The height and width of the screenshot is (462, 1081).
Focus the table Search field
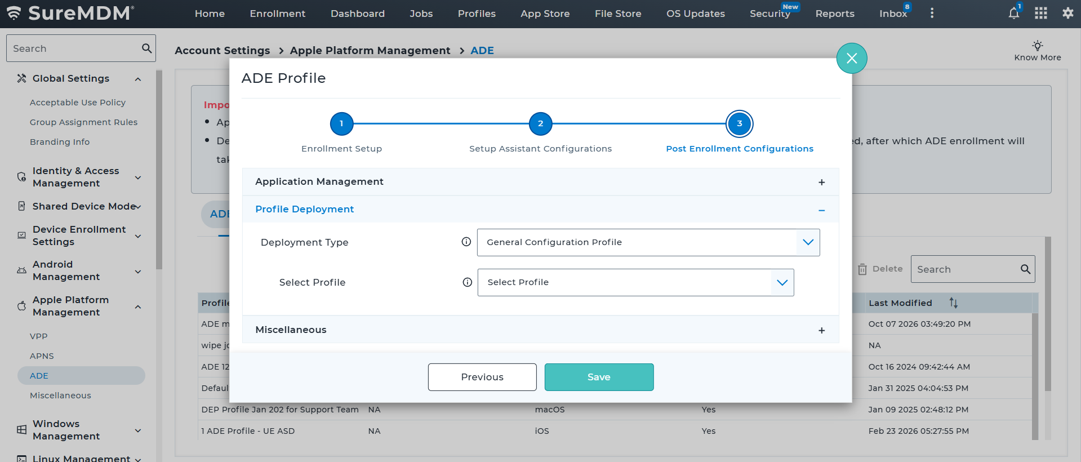click(973, 269)
